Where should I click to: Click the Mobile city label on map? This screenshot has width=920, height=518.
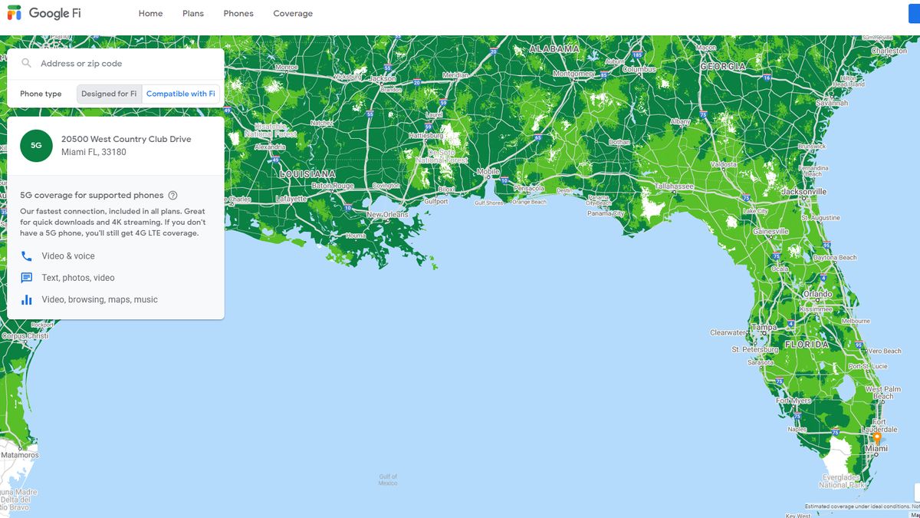[488, 172]
